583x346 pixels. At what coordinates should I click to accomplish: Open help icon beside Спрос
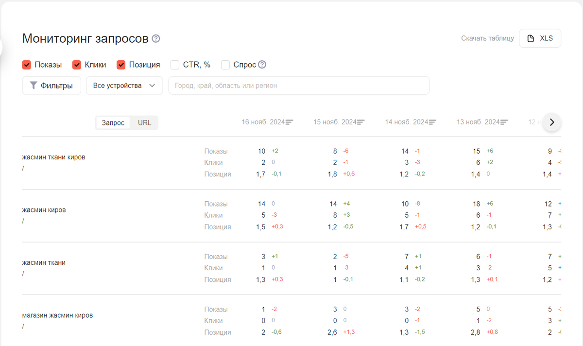(x=262, y=65)
